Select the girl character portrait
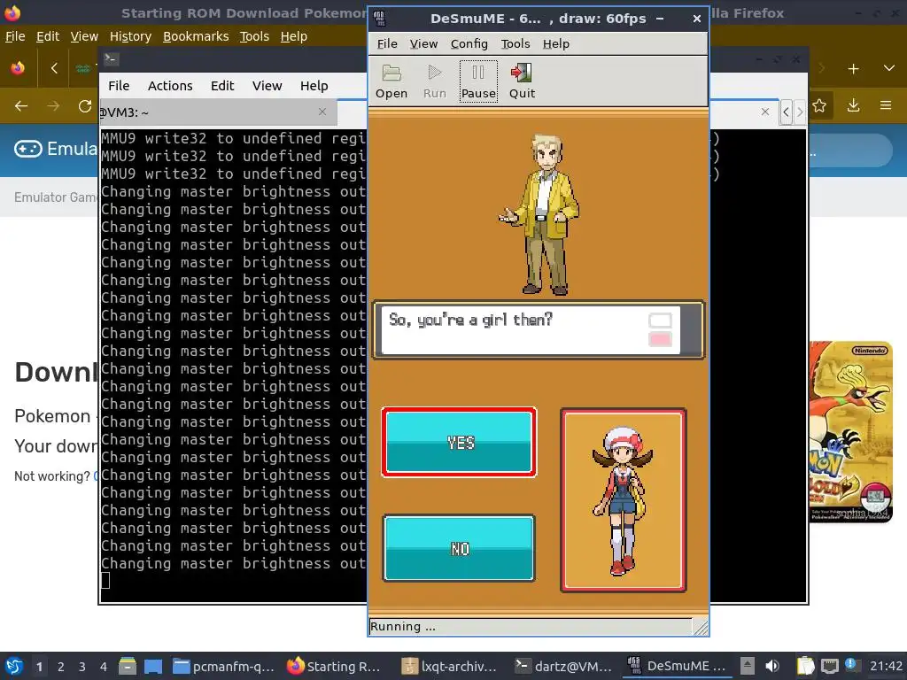Screen dimensions: 907x680 point(623,500)
